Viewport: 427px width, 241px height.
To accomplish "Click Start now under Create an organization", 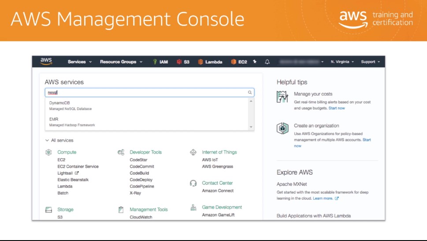I will point(367,140).
